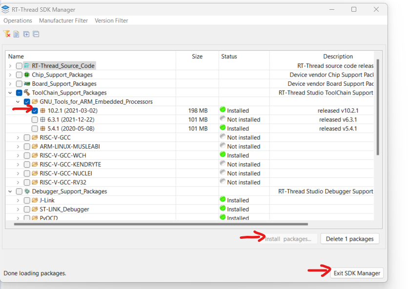The image size is (408, 289).
Task: Check the 6.3.1 (2021-12-22) package checkbox
Action: pyautogui.click(x=35, y=120)
